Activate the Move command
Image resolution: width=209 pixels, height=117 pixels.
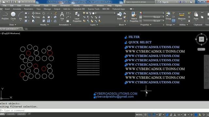click(x=36, y=13)
